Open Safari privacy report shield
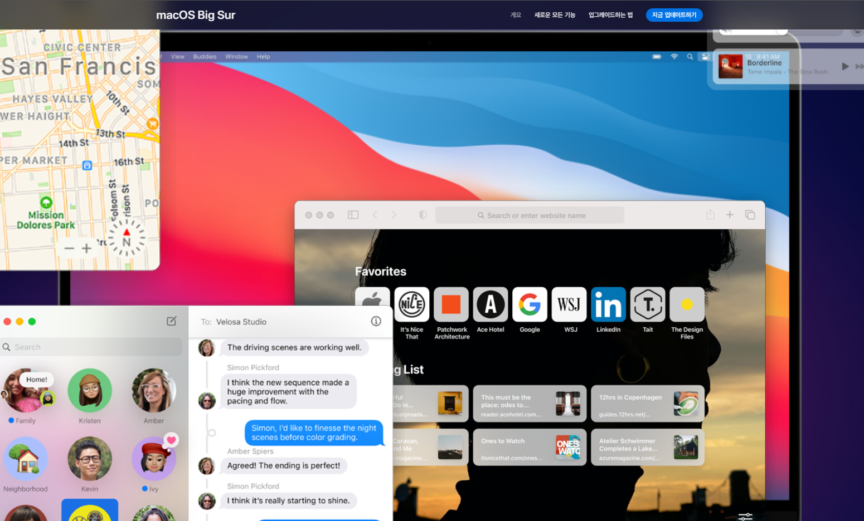Image resolution: width=864 pixels, height=521 pixels. 423,215
